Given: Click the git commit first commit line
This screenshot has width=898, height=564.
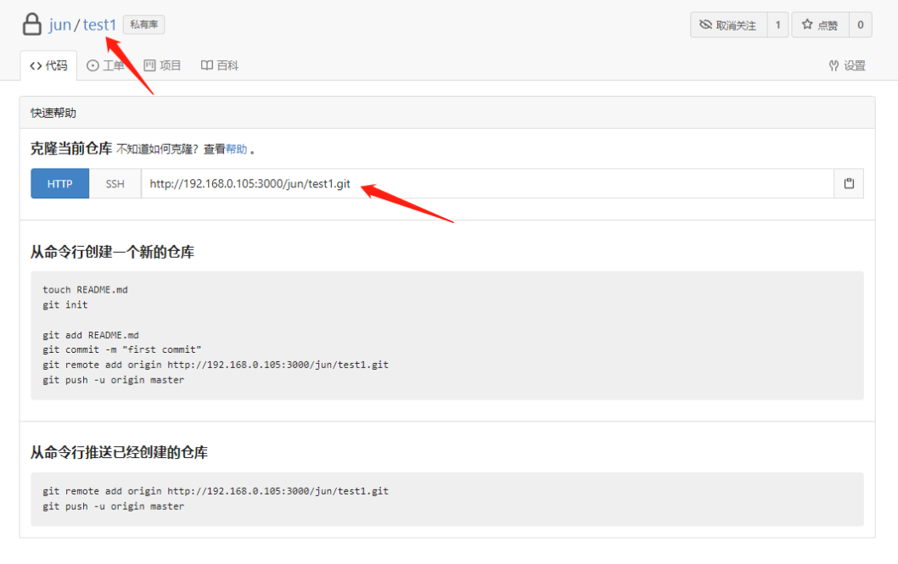Looking at the screenshot, I should [x=122, y=349].
